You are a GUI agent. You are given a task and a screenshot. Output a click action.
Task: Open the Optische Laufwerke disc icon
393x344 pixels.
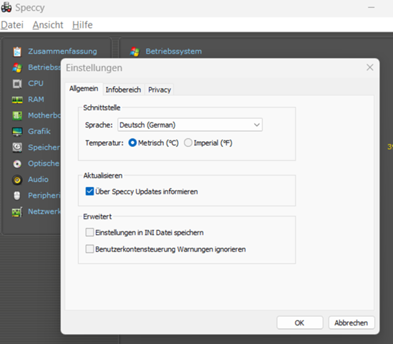[17, 164]
